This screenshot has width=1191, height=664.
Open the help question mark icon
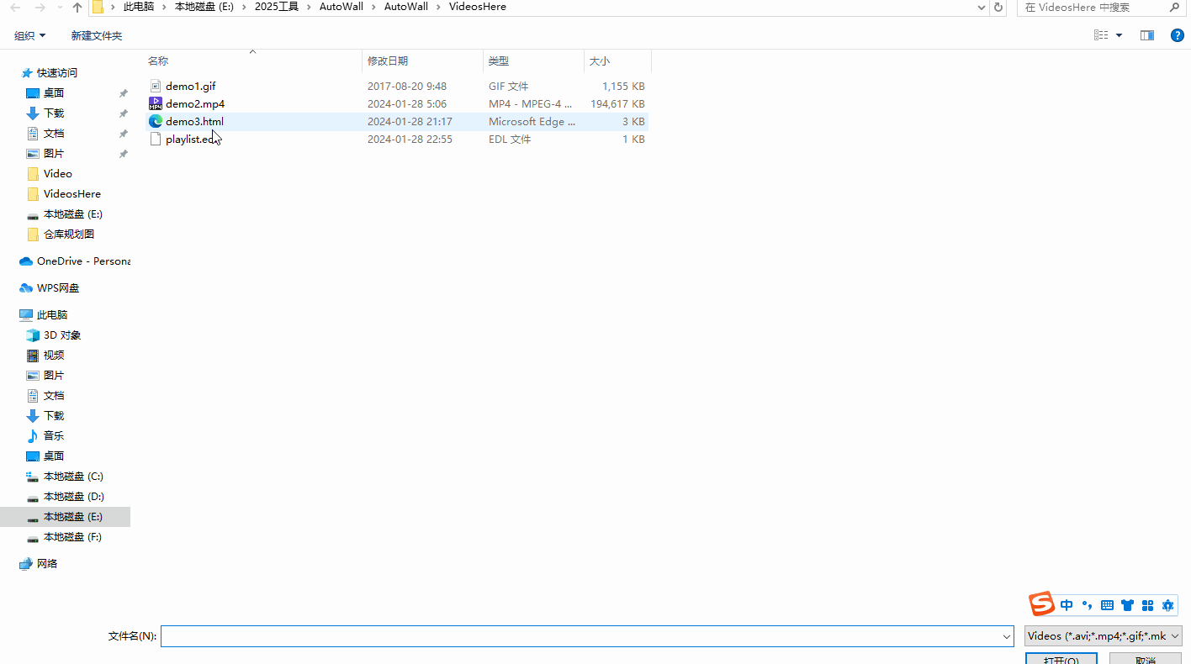coord(1178,35)
